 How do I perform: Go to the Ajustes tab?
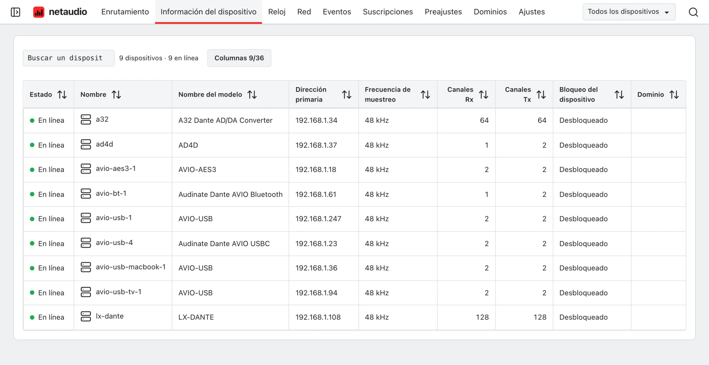tap(532, 12)
